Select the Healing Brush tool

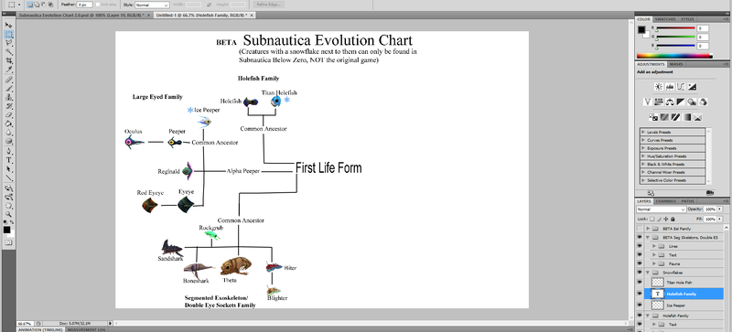tap(9, 80)
